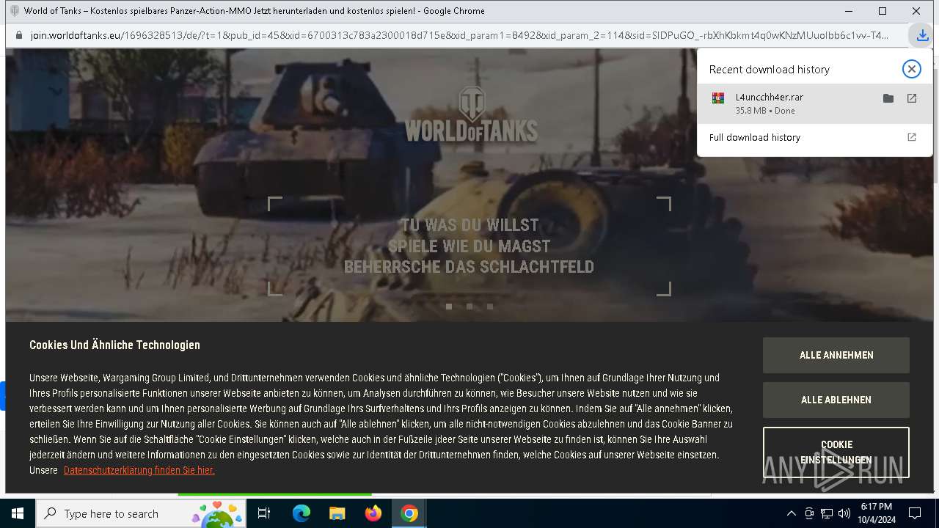
Task: Launch Firefox from taskbar
Action: (373, 513)
